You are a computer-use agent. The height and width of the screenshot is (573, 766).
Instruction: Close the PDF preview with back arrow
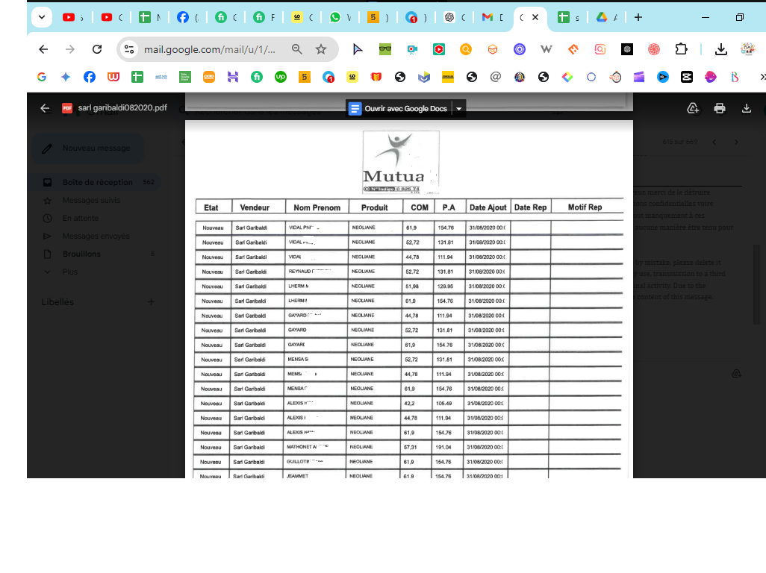pos(45,108)
